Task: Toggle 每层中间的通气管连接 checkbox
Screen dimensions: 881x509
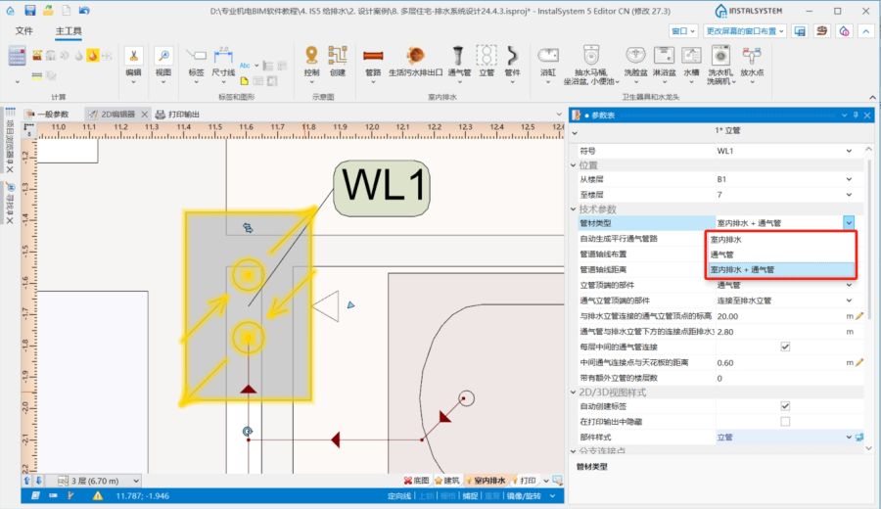Action: coord(784,347)
